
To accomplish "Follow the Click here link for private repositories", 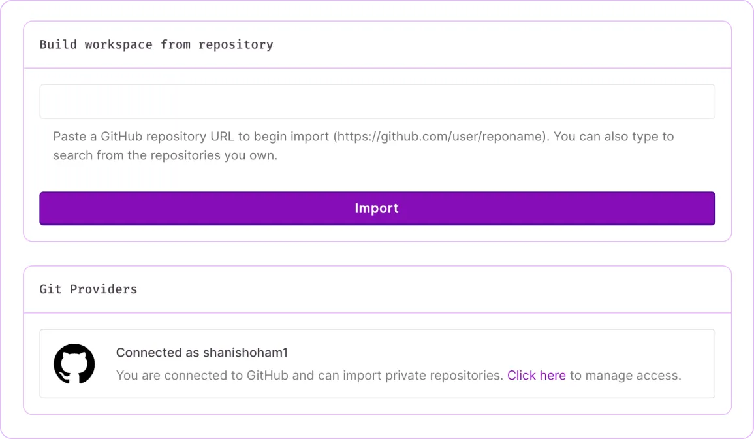I will 536,375.
